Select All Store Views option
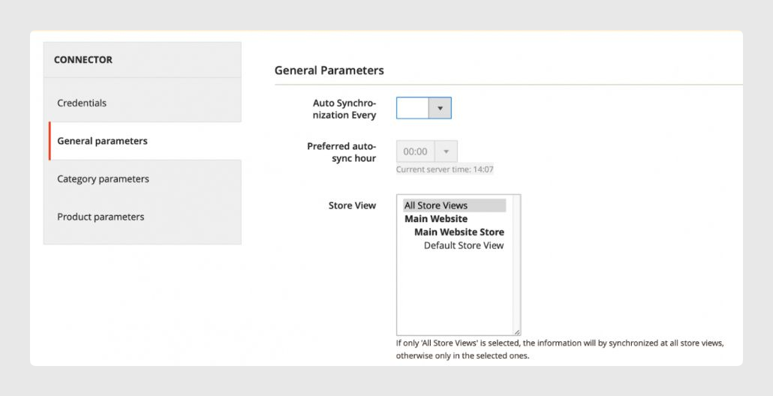This screenshot has width=773, height=396. tap(455, 205)
